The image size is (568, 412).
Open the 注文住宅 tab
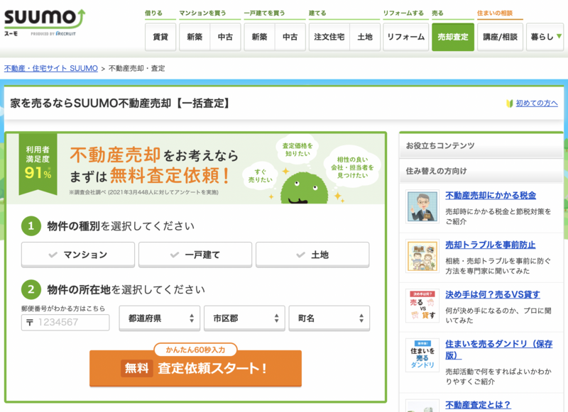point(329,37)
